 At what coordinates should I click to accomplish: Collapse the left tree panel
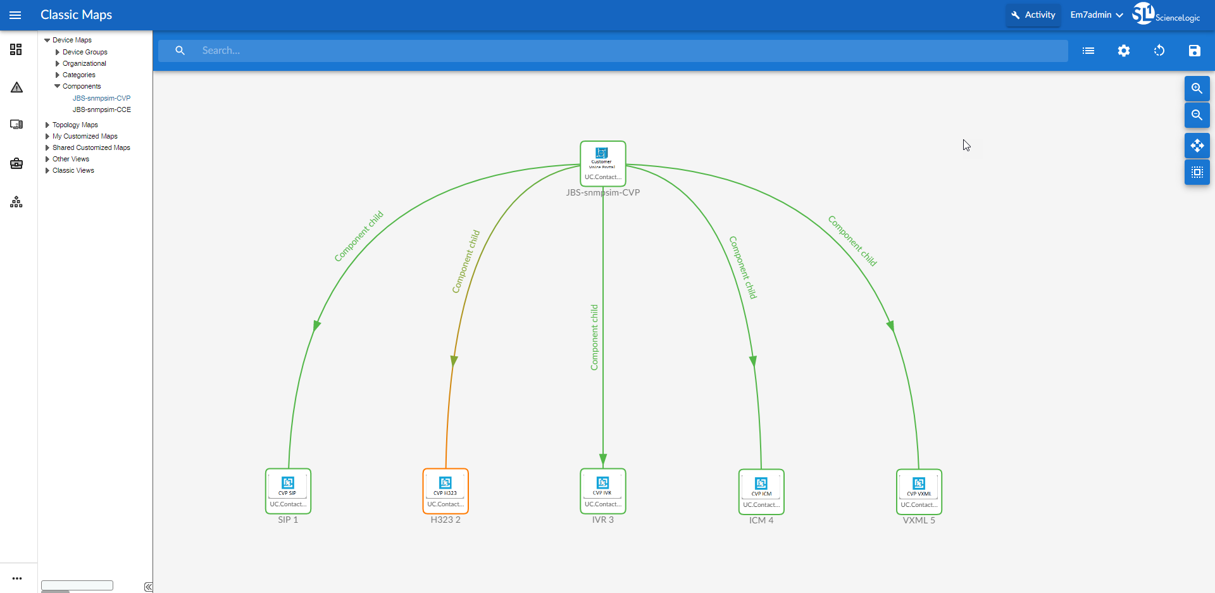(148, 587)
